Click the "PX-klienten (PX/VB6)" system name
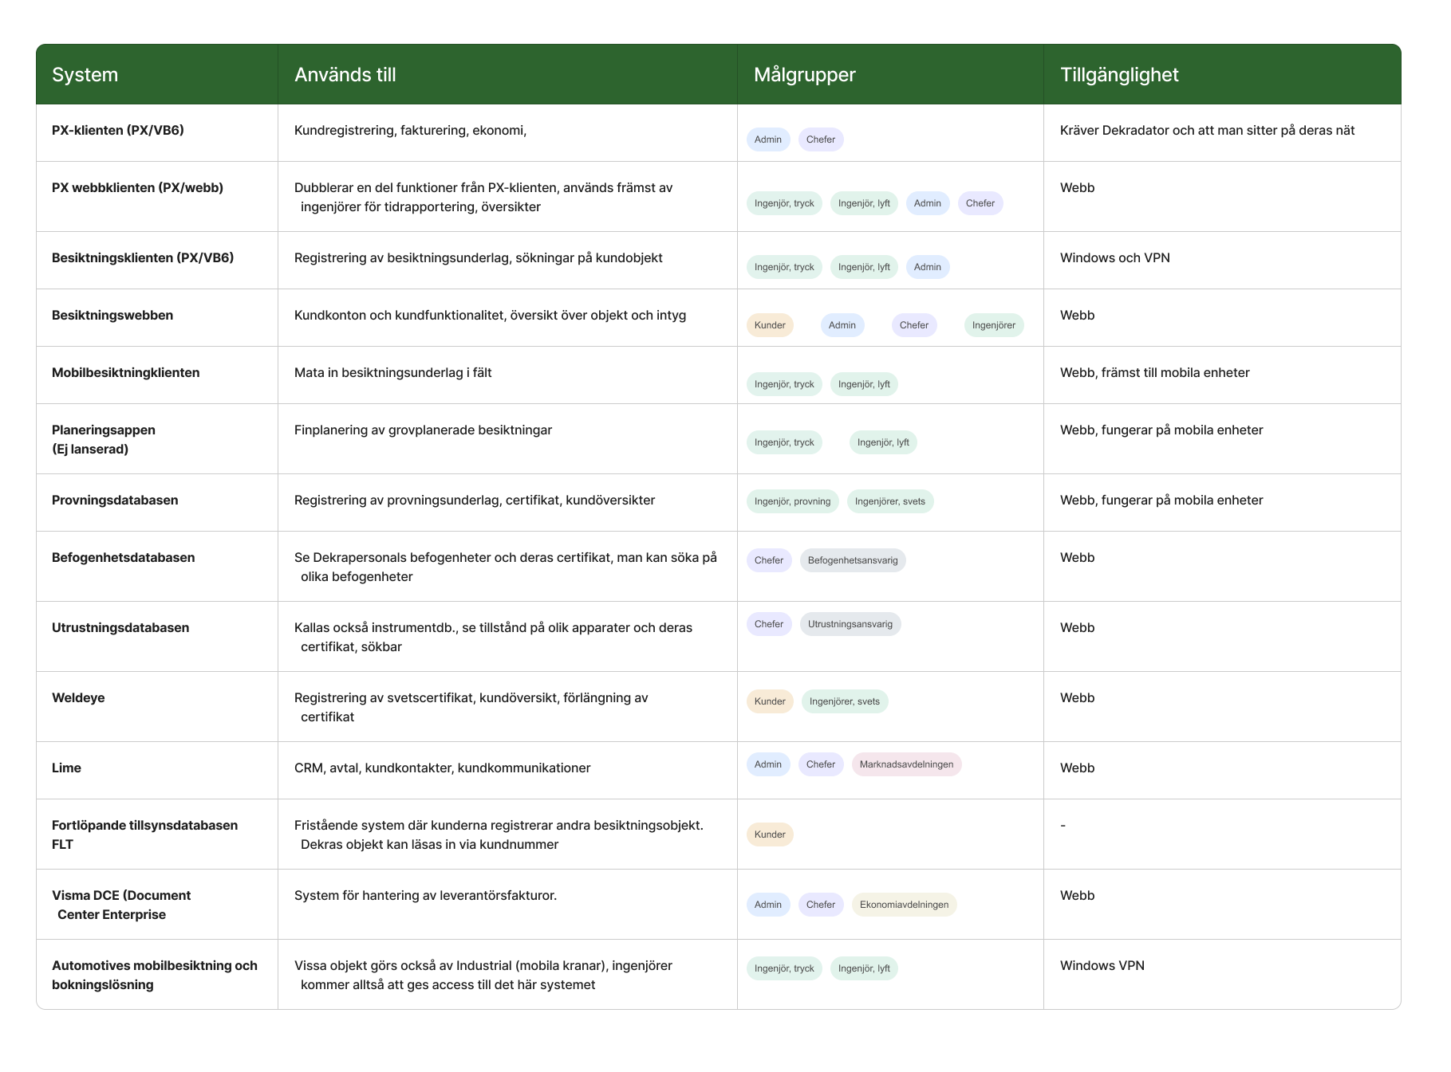Screen dimensions: 1451x1072 point(118,130)
